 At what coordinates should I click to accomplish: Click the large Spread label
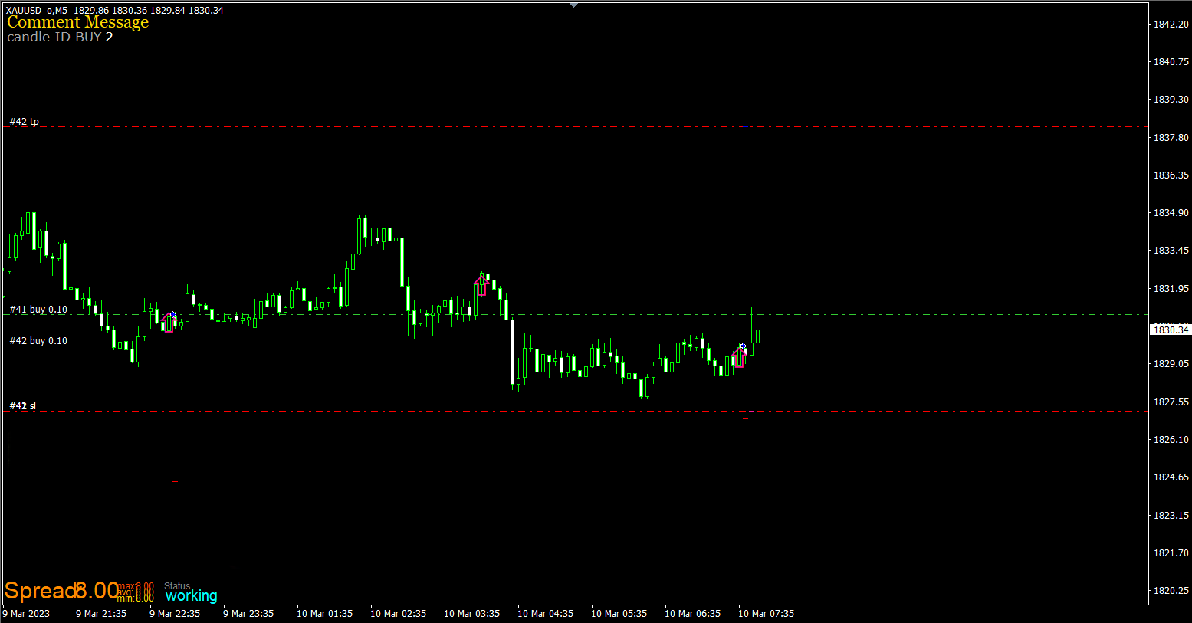[x=41, y=591]
